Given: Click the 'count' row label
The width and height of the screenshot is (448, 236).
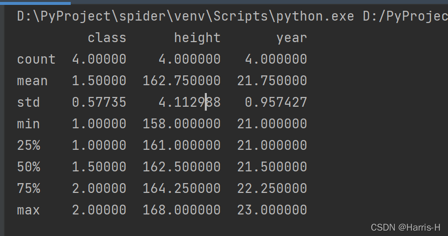Looking at the screenshot, I should (x=36, y=60).
